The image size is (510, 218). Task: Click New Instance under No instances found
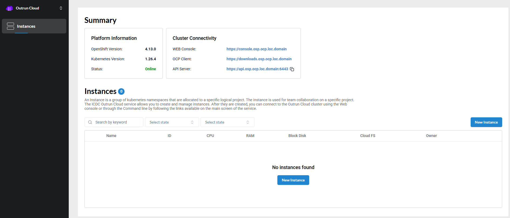tap(293, 180)
